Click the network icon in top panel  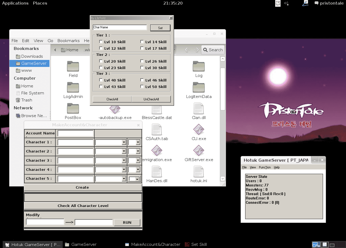tap(305, 3)
